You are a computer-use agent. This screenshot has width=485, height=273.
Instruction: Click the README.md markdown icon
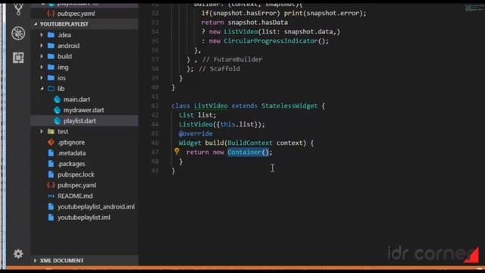click(x=51, y=196)
